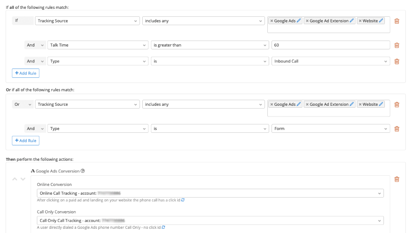Click Add Rule in the first group
Viewport: 411px width, 233px height.
(26, 73)
